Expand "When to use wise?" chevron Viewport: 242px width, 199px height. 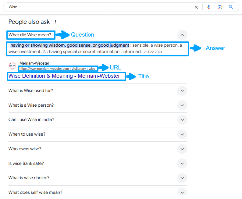[x=182, y=134]
